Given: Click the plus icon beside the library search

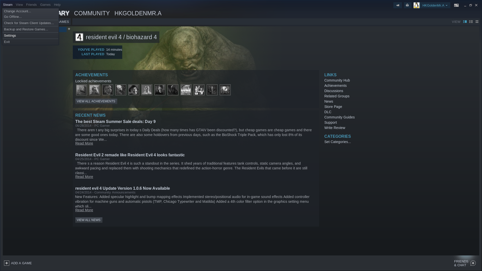Looking at the screenshot, I should pos(69,29).
